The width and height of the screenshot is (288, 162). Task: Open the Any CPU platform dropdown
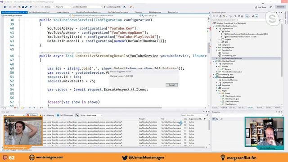[63, 7]
